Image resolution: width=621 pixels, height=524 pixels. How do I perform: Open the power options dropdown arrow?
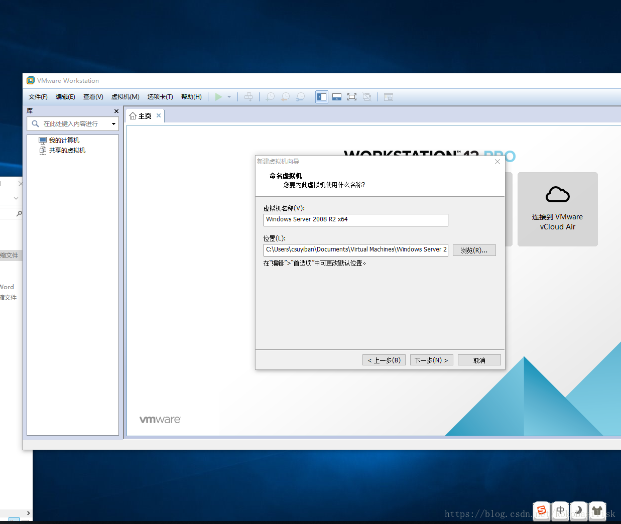229,97
